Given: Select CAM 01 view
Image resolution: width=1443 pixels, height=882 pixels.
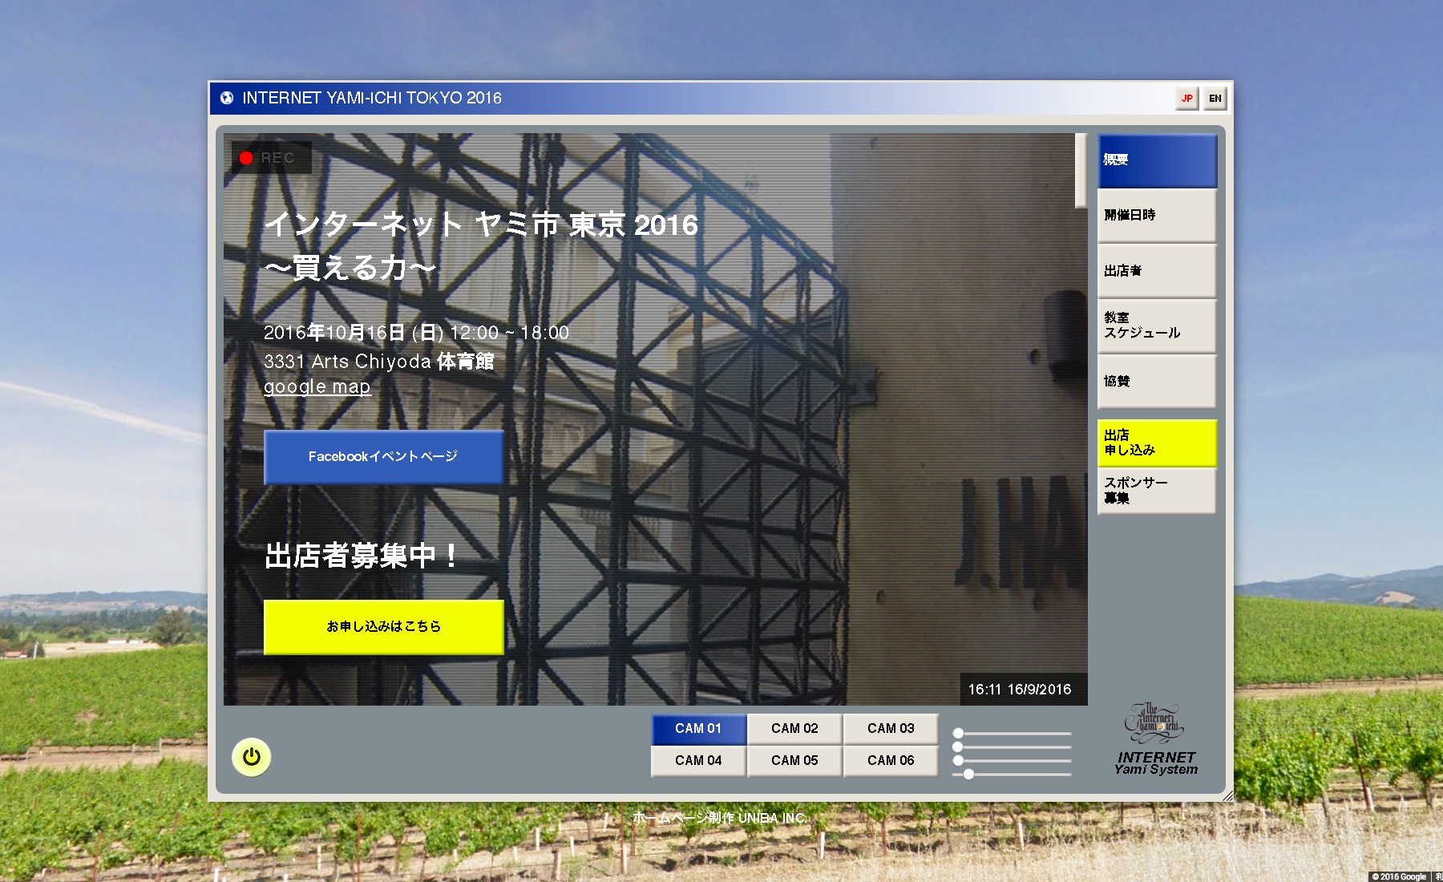Looking at the screenshot, I should pos(698,728).
